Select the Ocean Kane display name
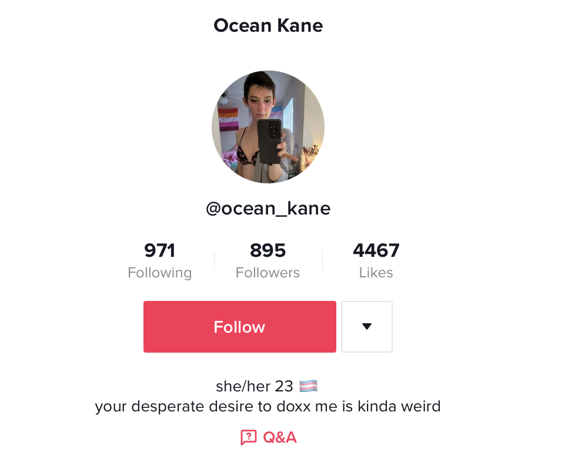The width and height of the screenshot is (585, 469). [x=268, y=26]
